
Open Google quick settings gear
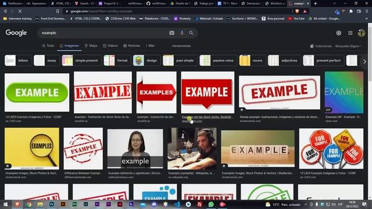(x=338, y=33)
